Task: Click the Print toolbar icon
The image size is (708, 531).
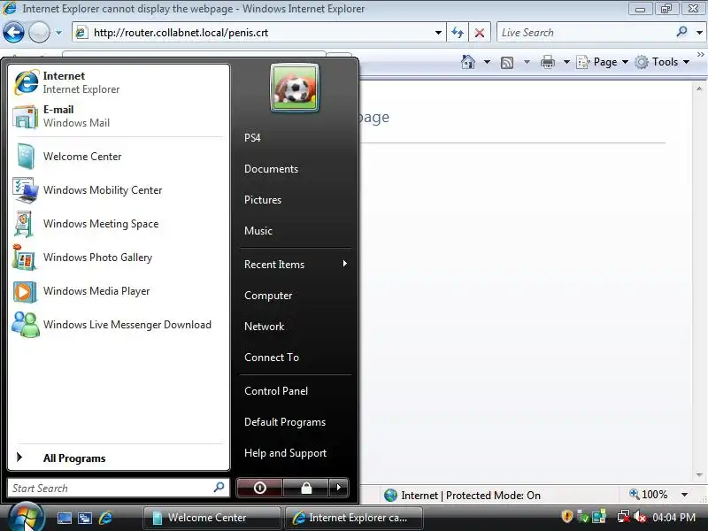Action: (548, 62)
